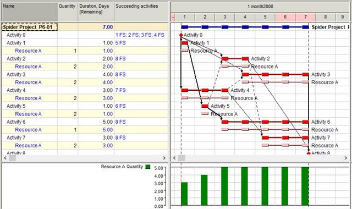Click the Activity 4 red bar in Gantt
This screenshot has height=209, width=352.
point(205,90)
